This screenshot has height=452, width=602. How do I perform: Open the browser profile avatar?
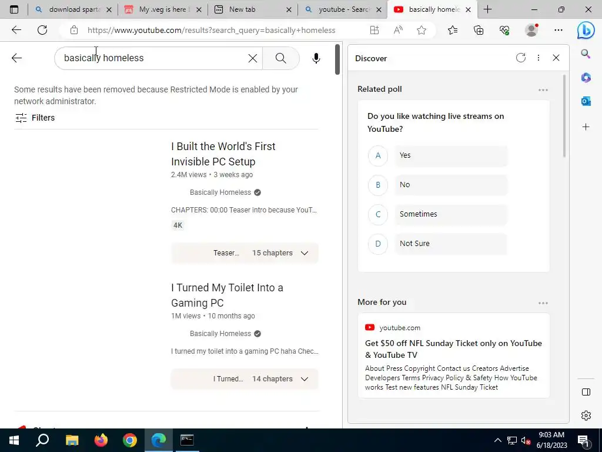tap(531, 30)
